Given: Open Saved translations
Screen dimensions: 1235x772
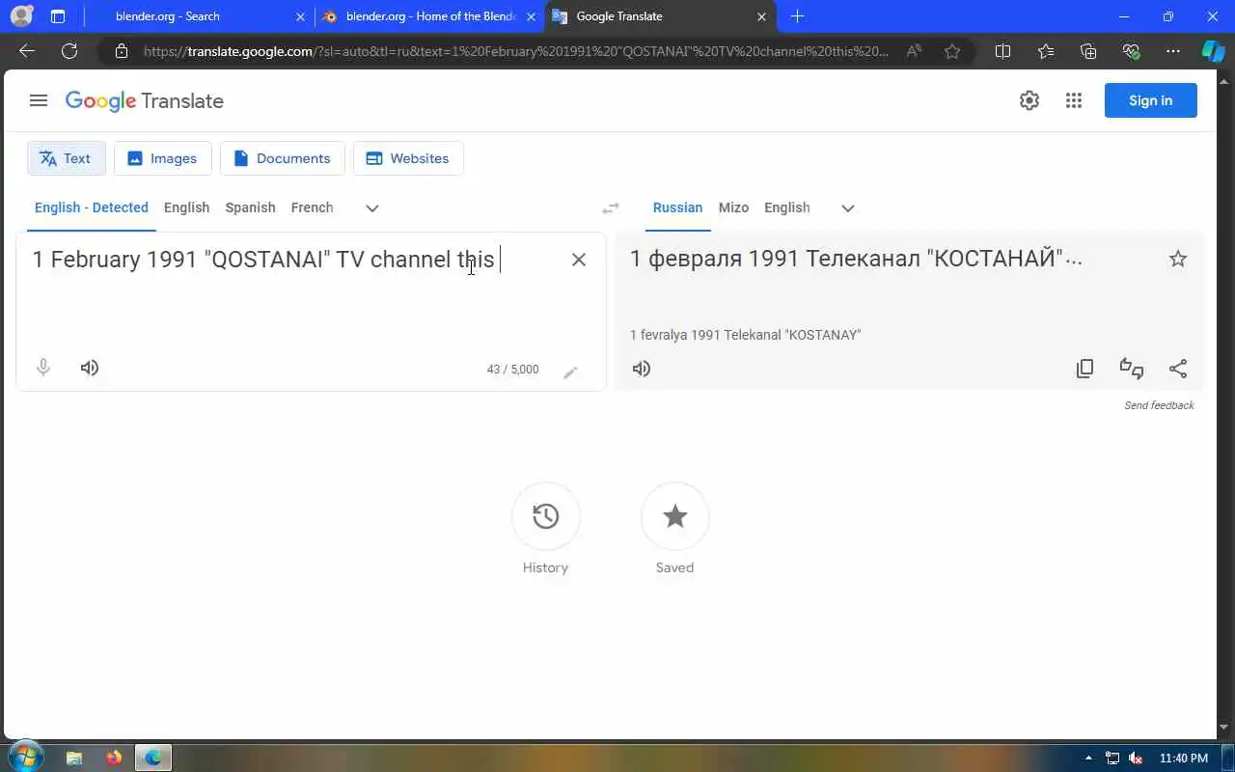Looking at the screenshot, I should [675, 517].
